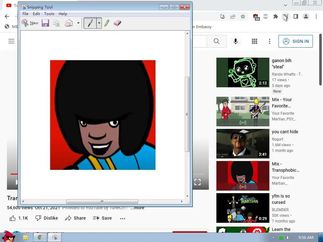Open 'ganon bih steal' video thumbnail
The width and height of the screenshot is (323, 242).
tap(243, 72)
